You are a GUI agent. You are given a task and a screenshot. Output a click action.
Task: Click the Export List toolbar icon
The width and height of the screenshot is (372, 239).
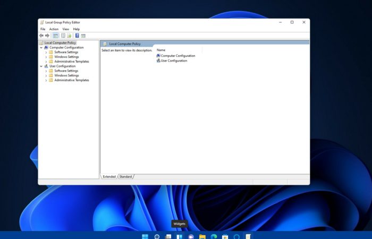pos(69,36)
